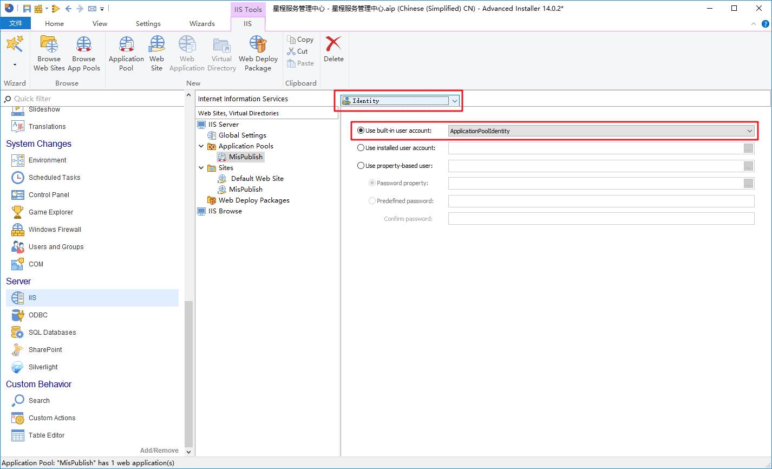Image resolution: width=772 pixels, height=469 pixels.
Task: Cut the selected item
Action: click(298, 51)
